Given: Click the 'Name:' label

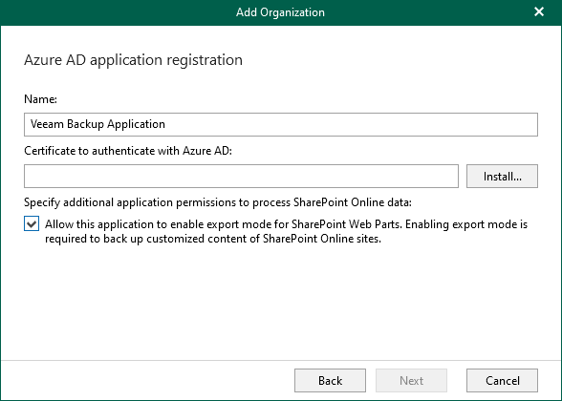Looking at the screenshot, I should [40, 99].
